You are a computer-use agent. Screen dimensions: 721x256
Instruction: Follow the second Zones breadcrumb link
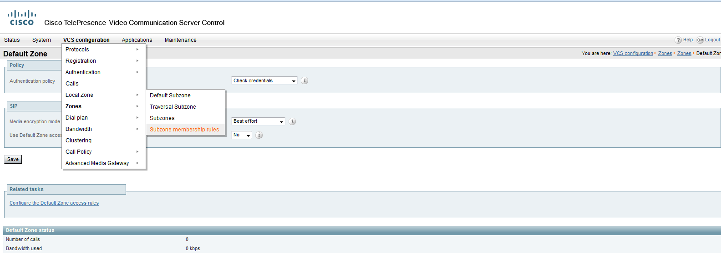pyautogui.click(x=684, y=54)
